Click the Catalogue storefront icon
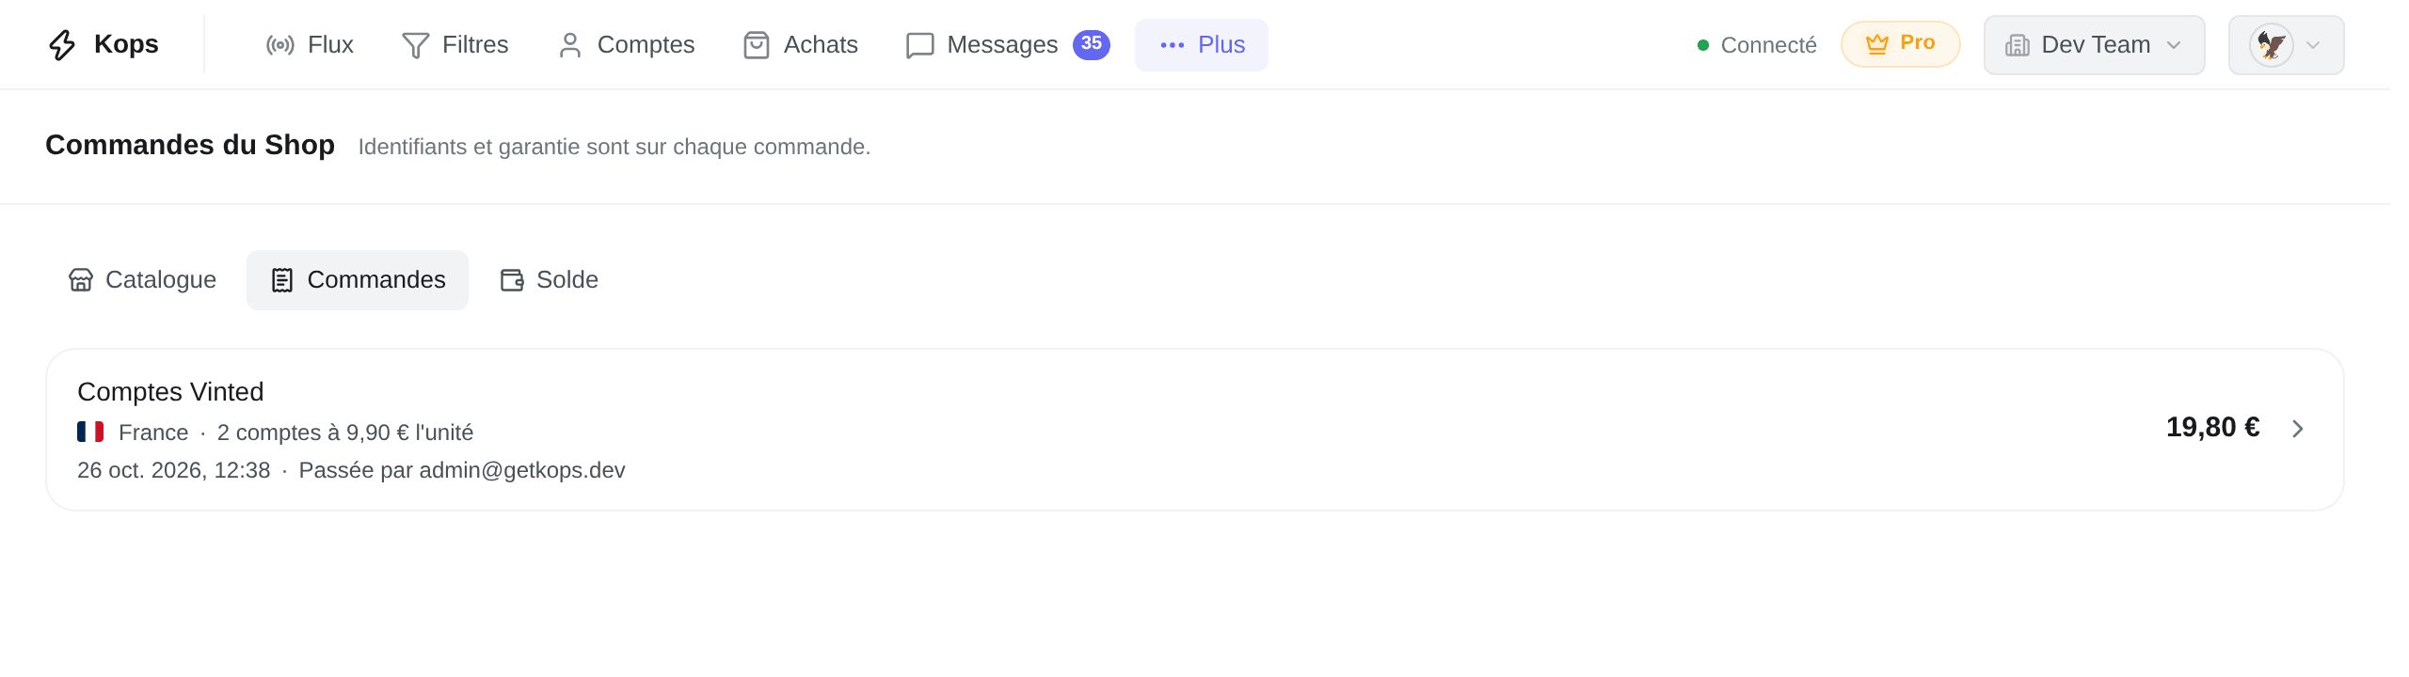The width and height of the screenshot is (2409, 677). [x=81, y=280]
